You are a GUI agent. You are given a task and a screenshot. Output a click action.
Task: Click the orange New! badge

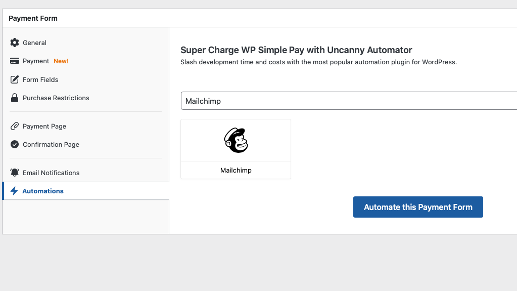[x=61, y=61]
